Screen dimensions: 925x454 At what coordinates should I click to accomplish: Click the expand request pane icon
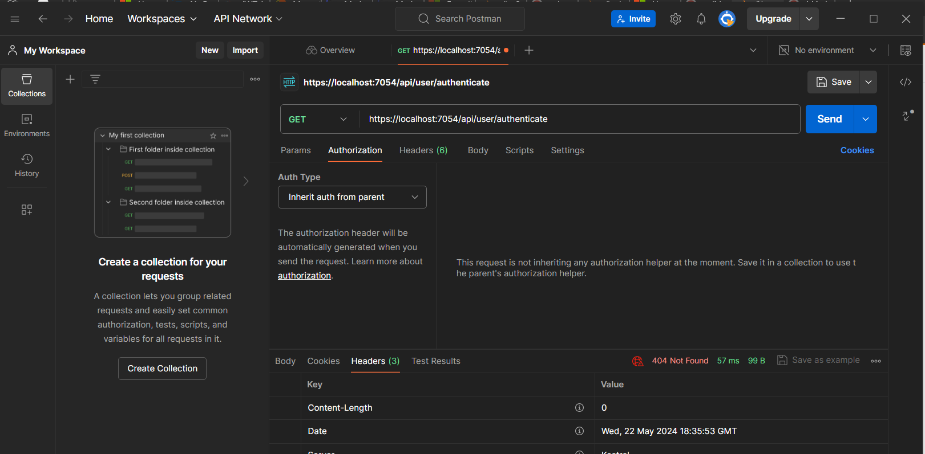[x=907, y=115]
